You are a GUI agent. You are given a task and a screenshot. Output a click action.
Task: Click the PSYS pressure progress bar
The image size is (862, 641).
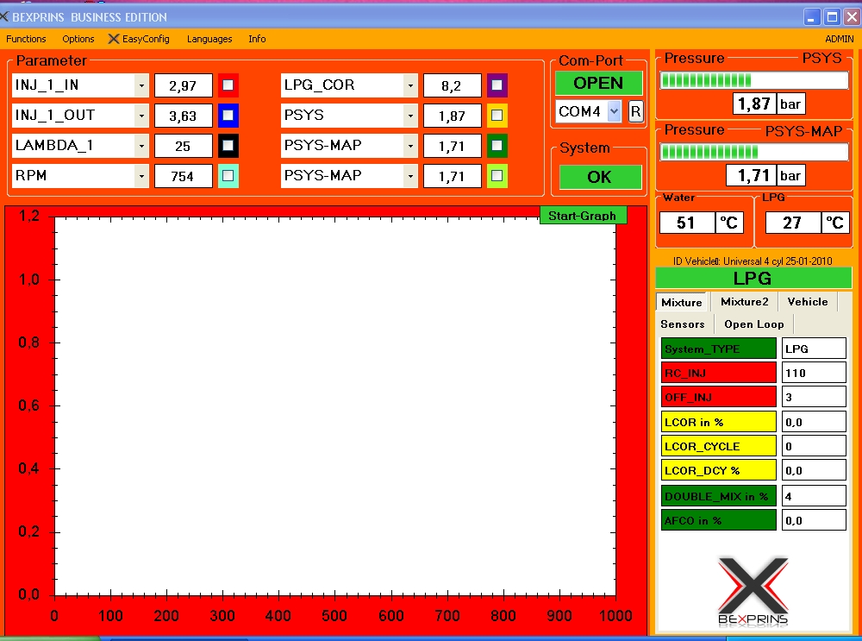click(x=754, y=80)
